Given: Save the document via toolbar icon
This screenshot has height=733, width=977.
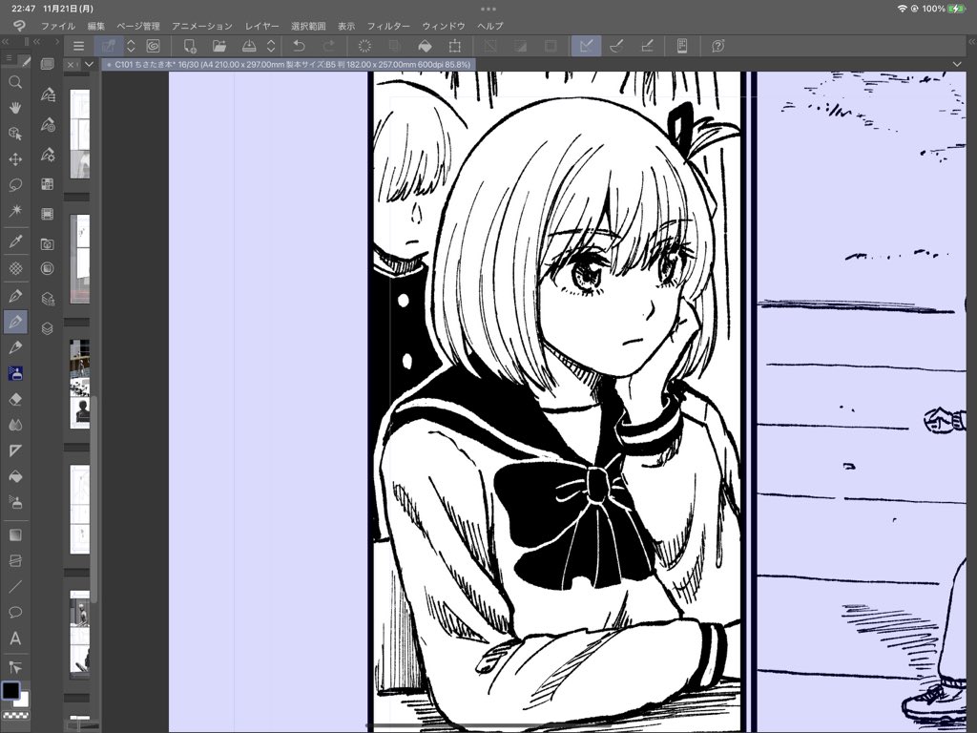Looking at the screenshot, I should (x=249, y=46).
